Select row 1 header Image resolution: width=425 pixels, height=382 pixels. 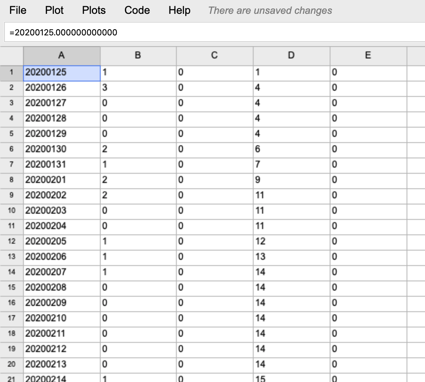[x=12, y=73]
